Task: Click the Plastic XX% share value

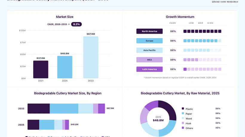Action: coord(218,109)
